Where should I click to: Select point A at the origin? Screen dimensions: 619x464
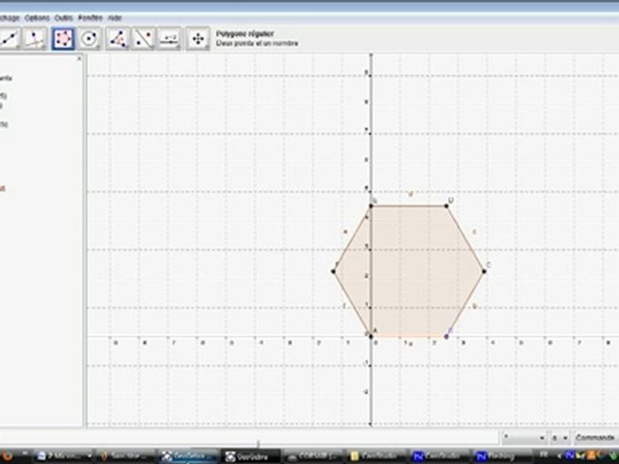pyautogui.click(x=371, y=336)
